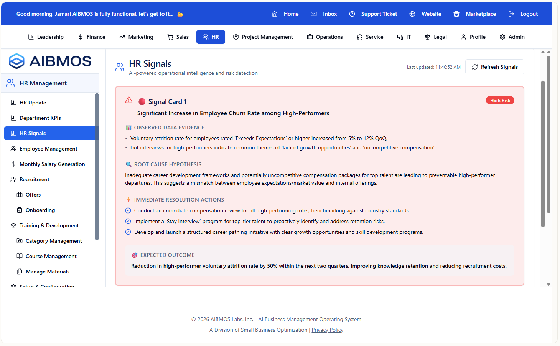Click the IMMEDIATE RESOLUTION ACTIONS heading
Viewport: 560px width, 346px height.
[x=179, y=200]
